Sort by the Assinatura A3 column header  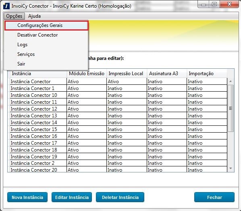pyautogui.click(x=167, y=74)
